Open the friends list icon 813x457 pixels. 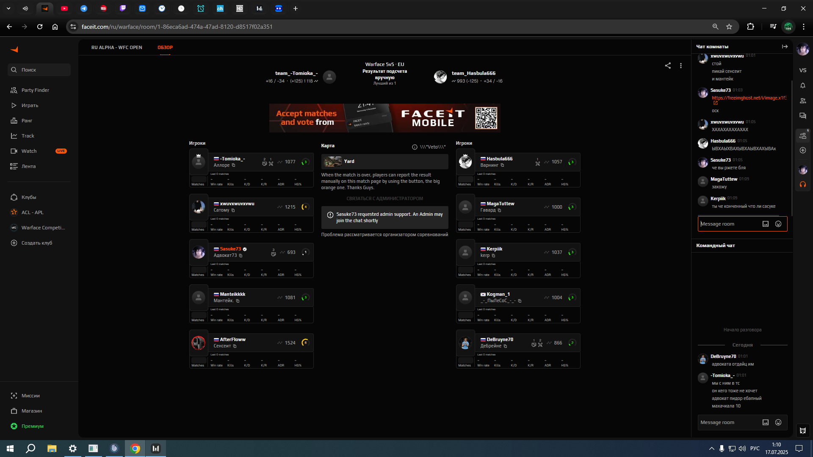coord(803,101)
